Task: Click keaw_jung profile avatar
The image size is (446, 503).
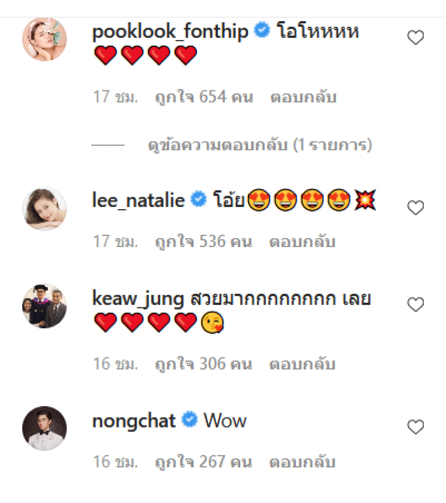Action: [x=45, y=306]
